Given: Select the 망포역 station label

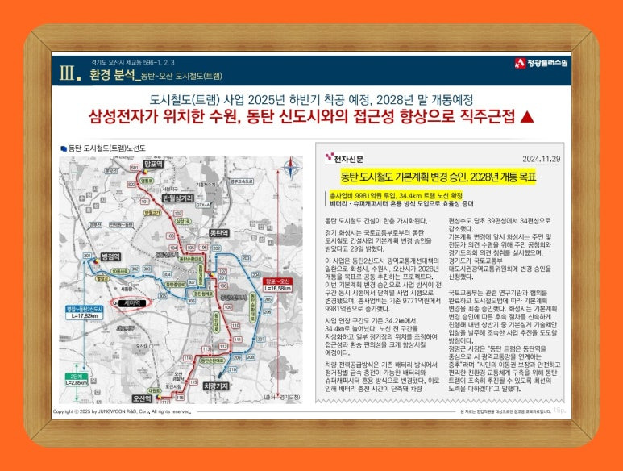Looking at the screenshot, I should (x=153, y=165).
